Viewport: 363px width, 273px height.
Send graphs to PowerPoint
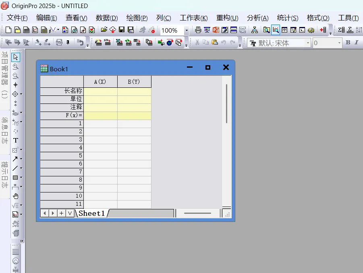point(216,30)
